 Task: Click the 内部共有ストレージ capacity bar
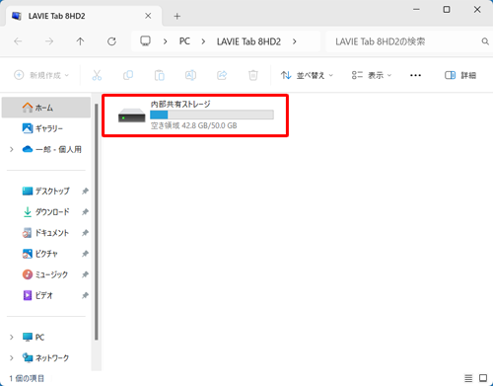(x=212, y=115)
